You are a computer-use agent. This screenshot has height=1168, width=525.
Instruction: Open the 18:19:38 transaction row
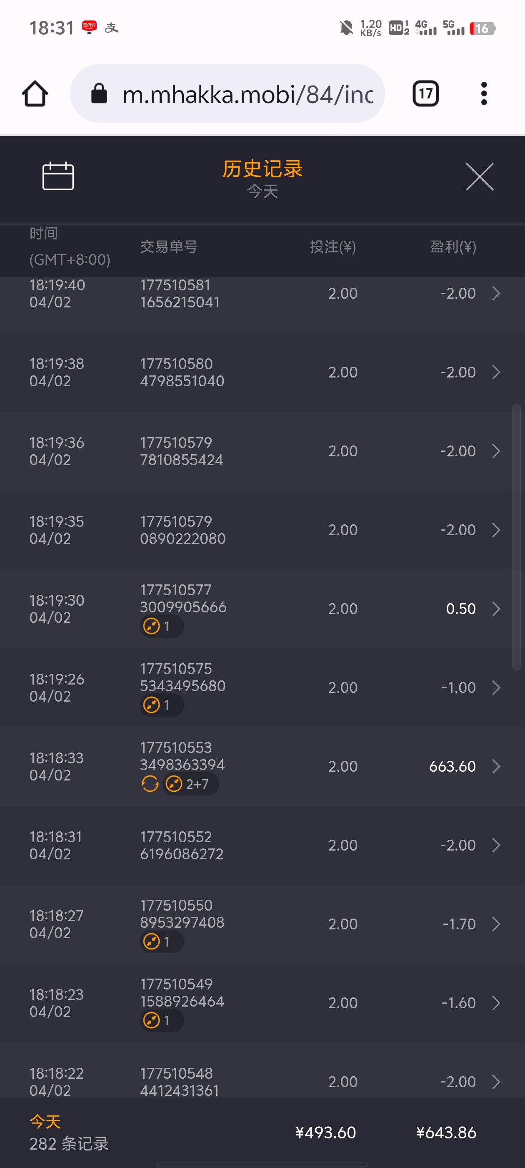click(262, 372)
